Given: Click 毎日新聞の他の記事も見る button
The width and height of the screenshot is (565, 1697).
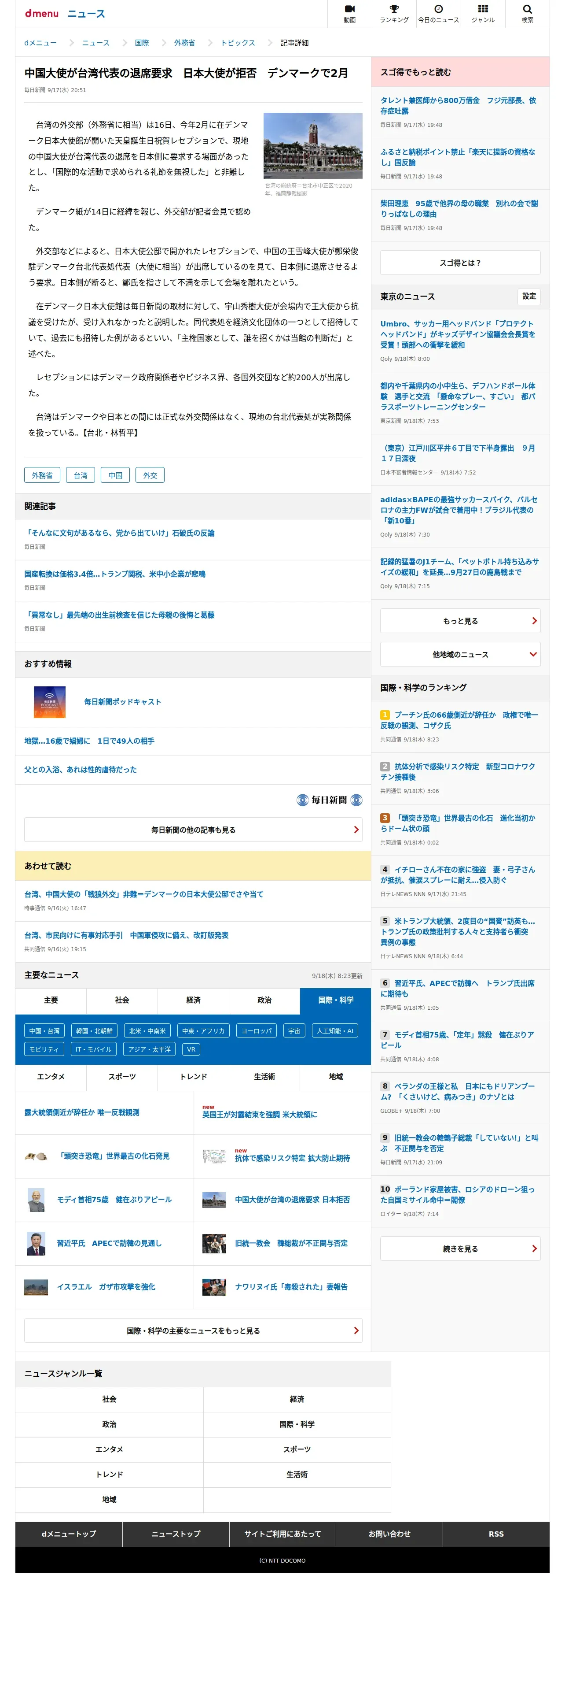Looking at the screenshot, I should pos(193,830).
